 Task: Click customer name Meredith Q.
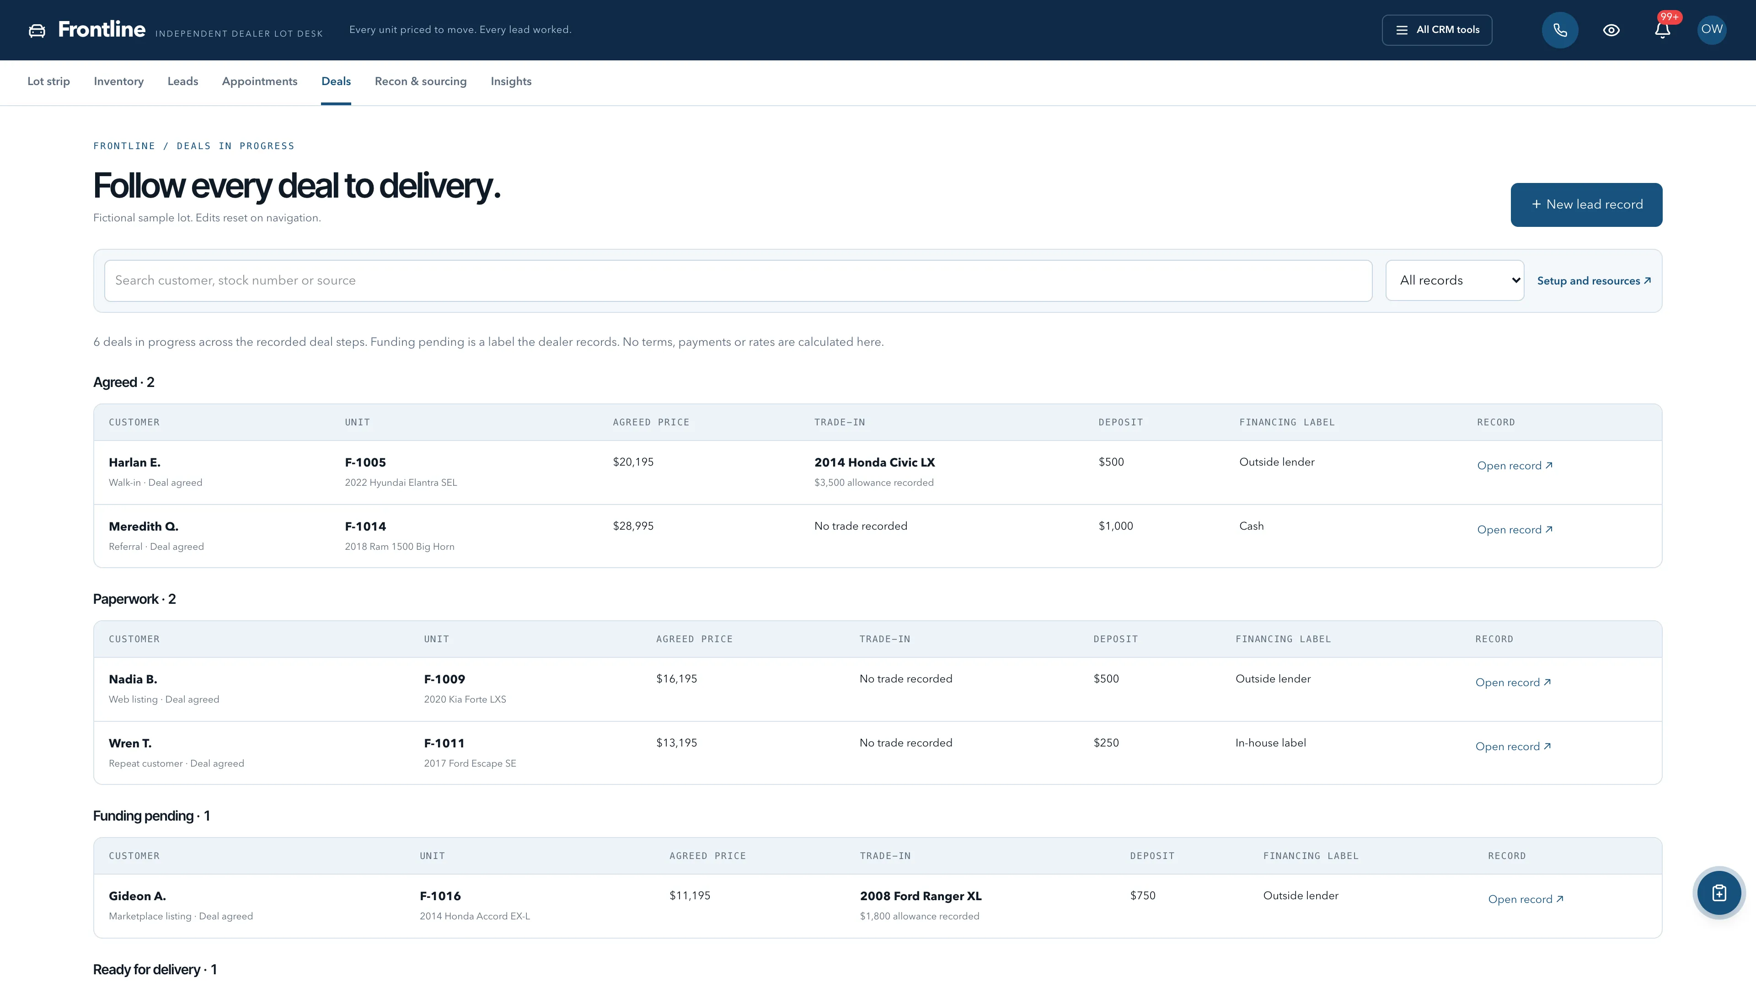(143, 526)
